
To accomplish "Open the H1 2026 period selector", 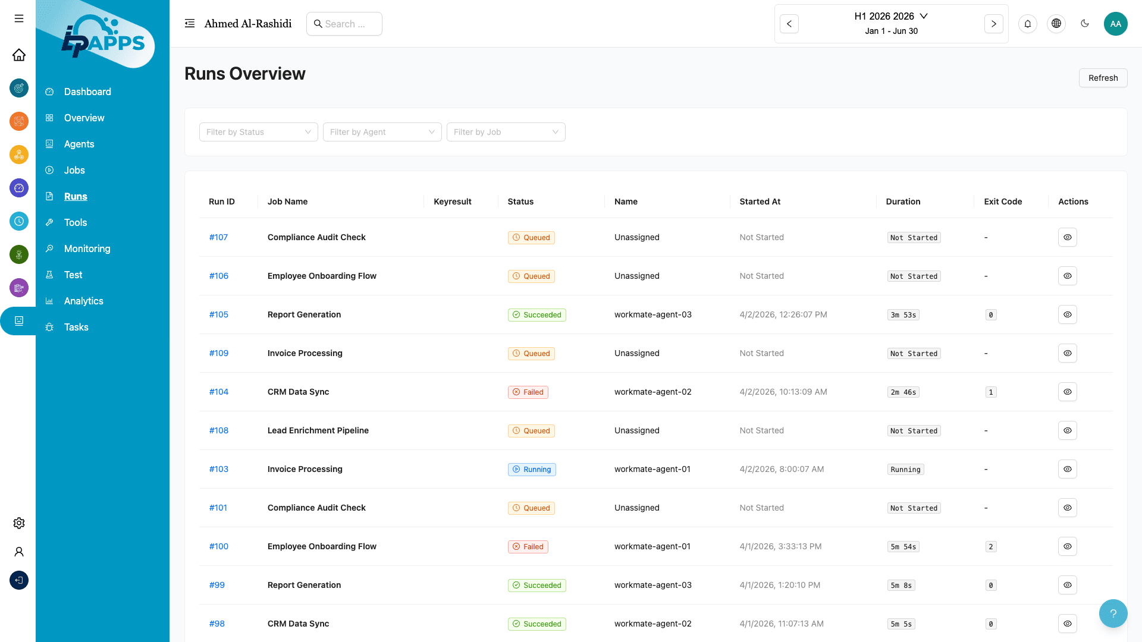I will [x=891, y=16].
